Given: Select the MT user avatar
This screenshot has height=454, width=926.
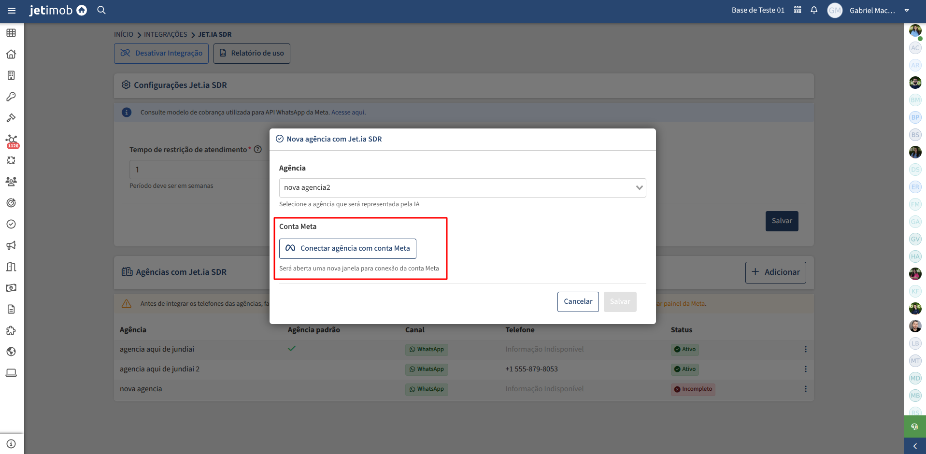Looking at the screenshot, I should 915,361.
